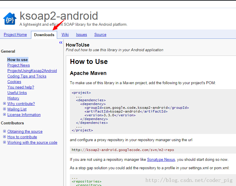Go to the Issues tab
This screenshot has height=186, width=236.
tap(81, 35)
